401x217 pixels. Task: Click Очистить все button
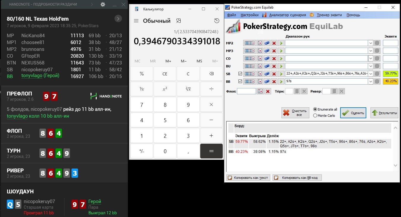pos(295,113)
